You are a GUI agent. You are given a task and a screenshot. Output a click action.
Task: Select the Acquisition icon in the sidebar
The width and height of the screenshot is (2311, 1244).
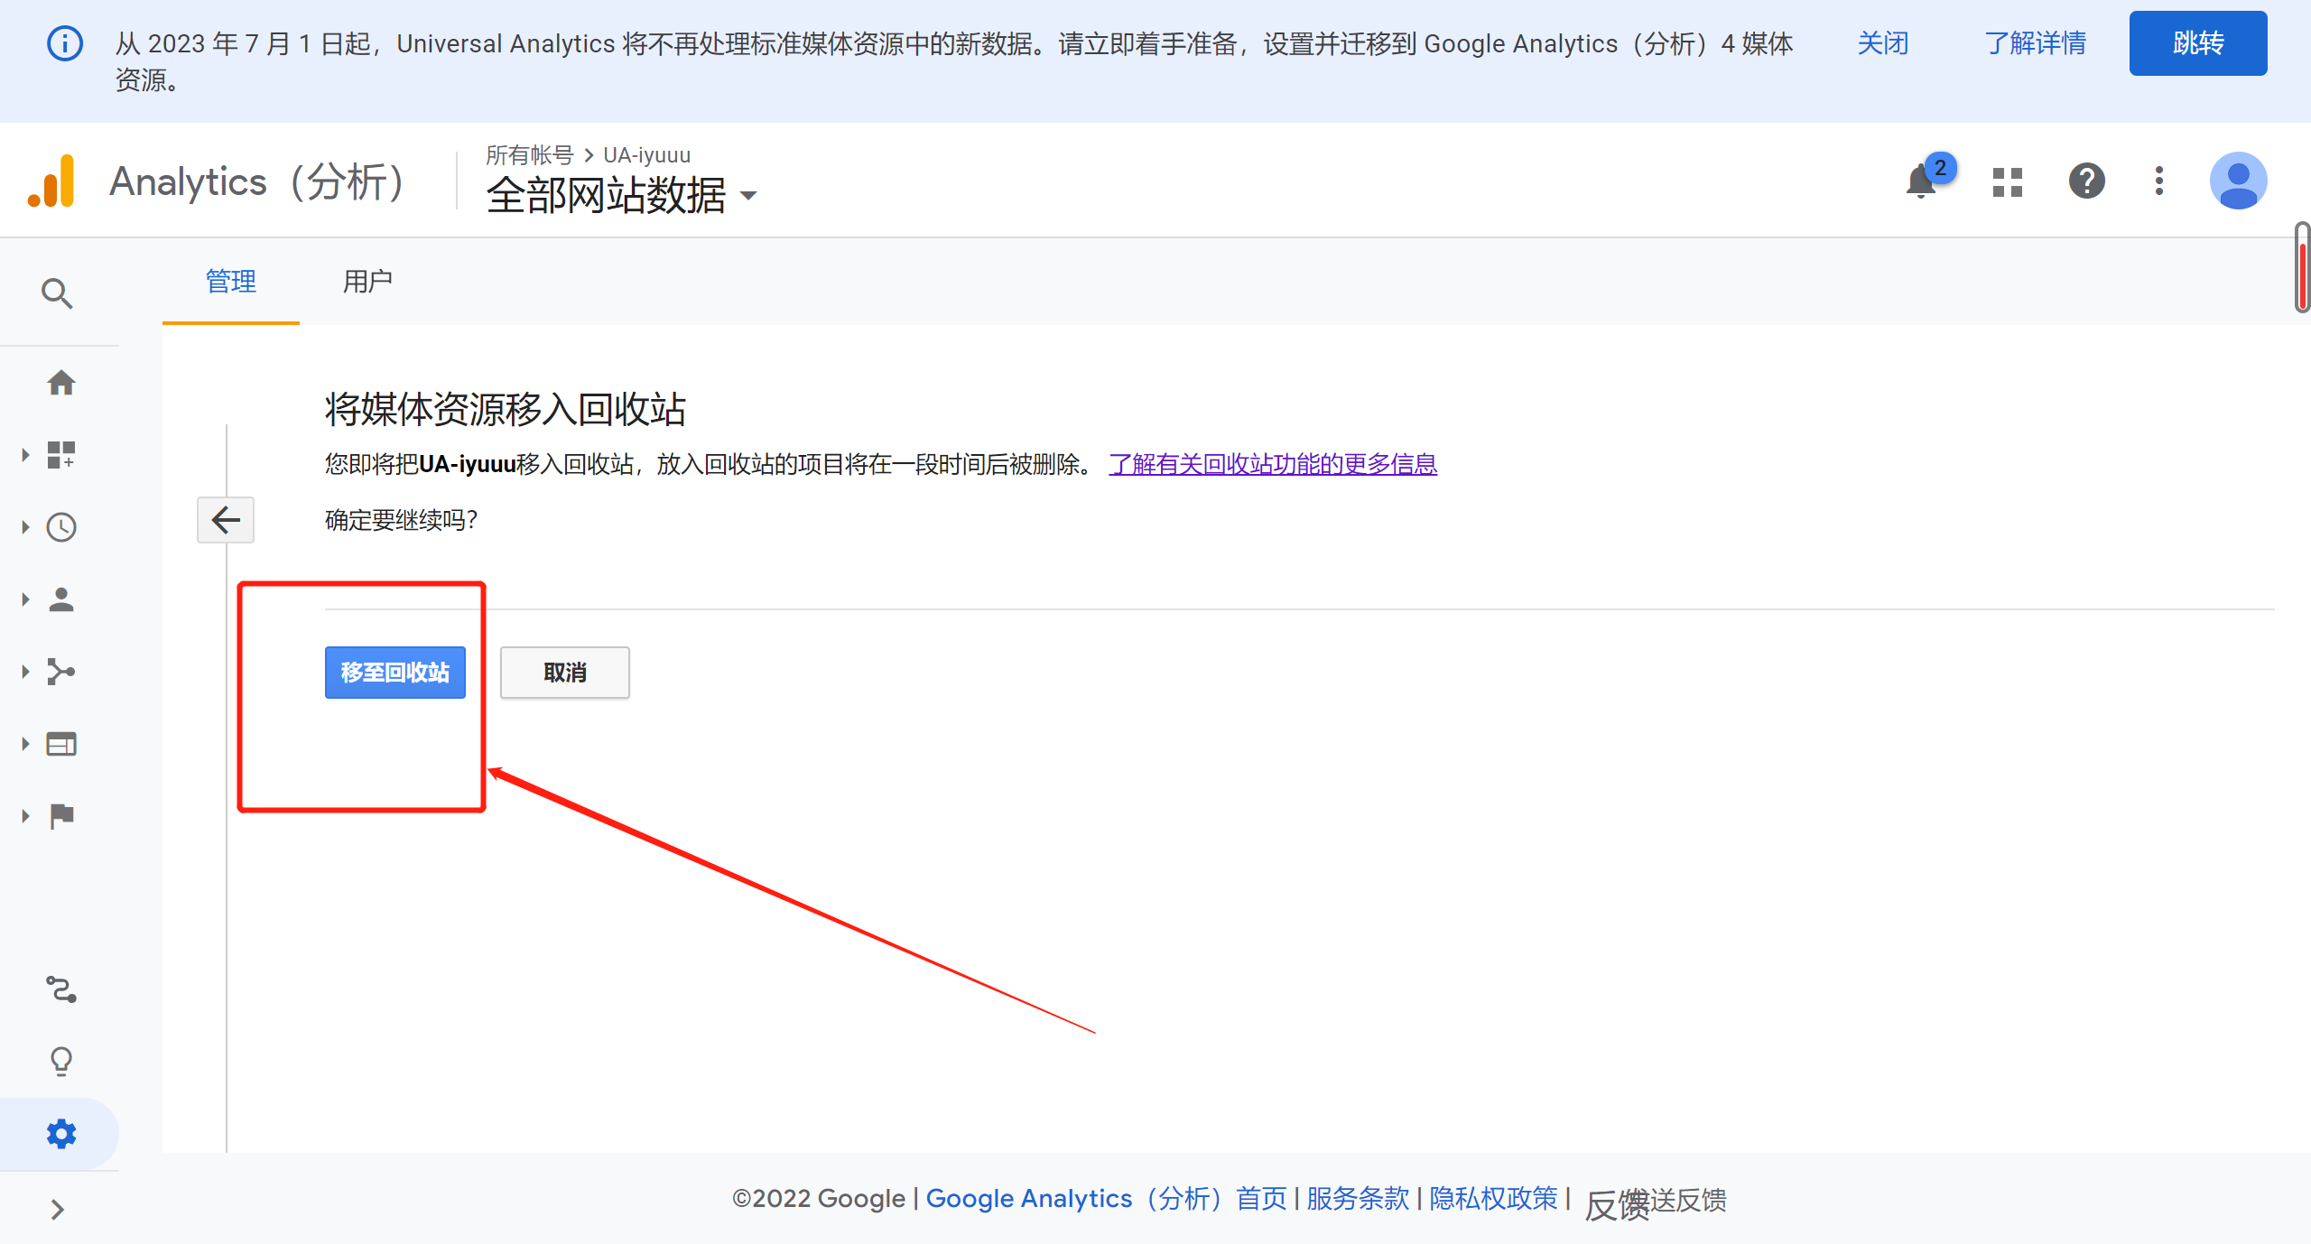click(60, 671)
